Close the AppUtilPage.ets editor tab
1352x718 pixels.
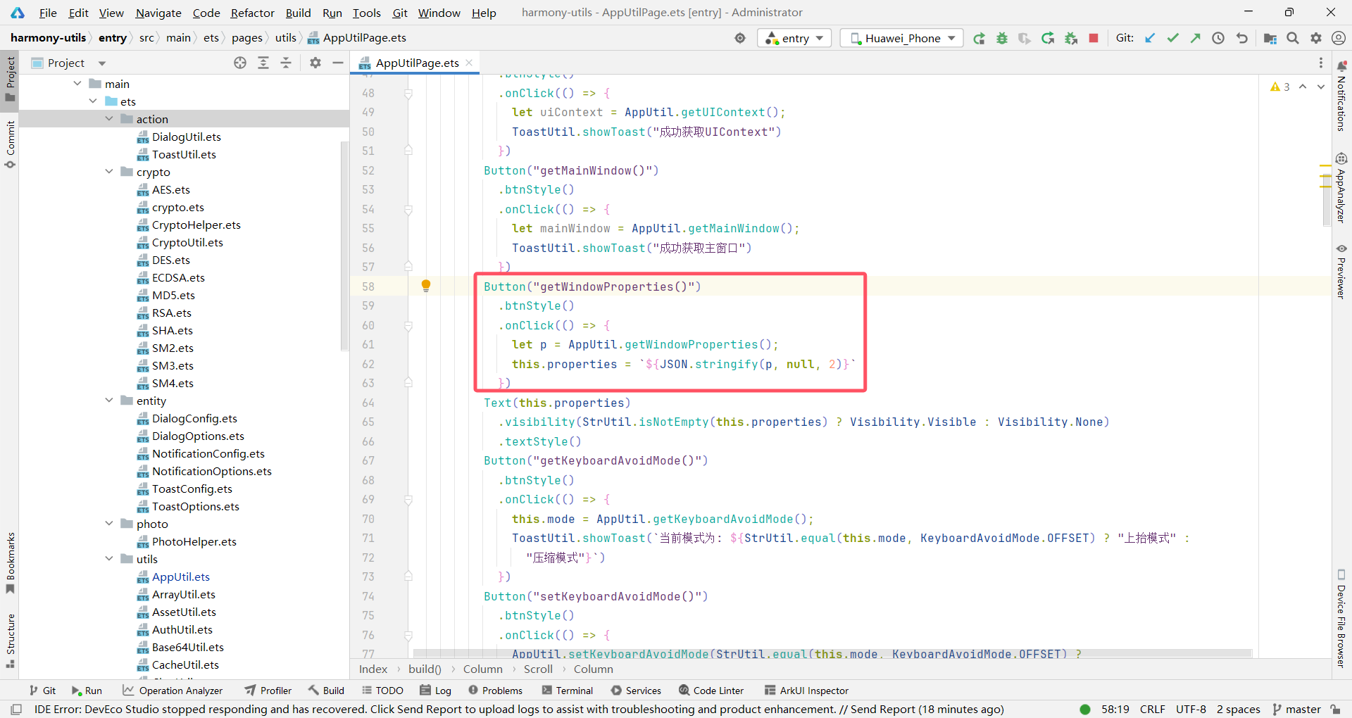coord(469,63)
